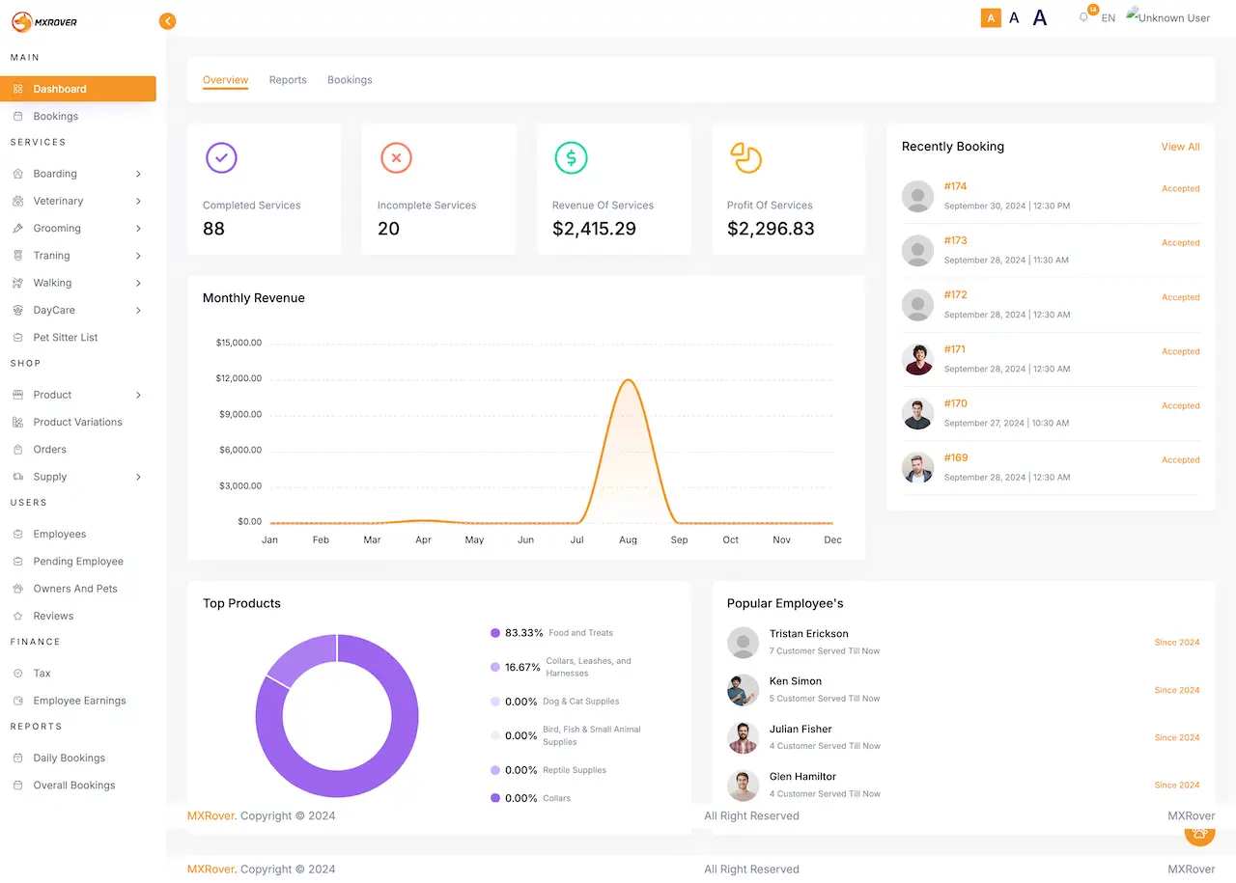Image resolution: width=1236 pixels, height=883 pixels.
Task: Open Dashboard in the sidebar
Action: pos(78,89)
